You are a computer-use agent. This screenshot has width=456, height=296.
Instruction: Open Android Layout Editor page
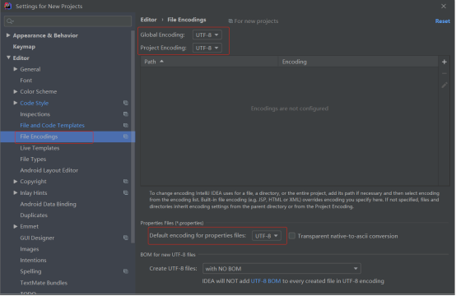coord(49,170)
